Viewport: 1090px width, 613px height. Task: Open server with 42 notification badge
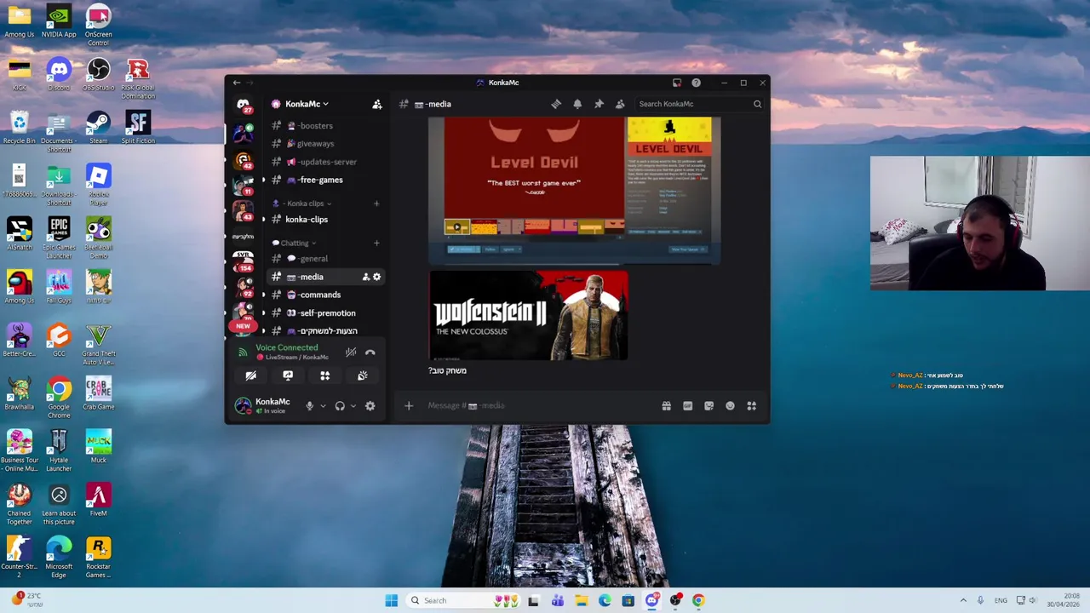(x=243, y=160)
